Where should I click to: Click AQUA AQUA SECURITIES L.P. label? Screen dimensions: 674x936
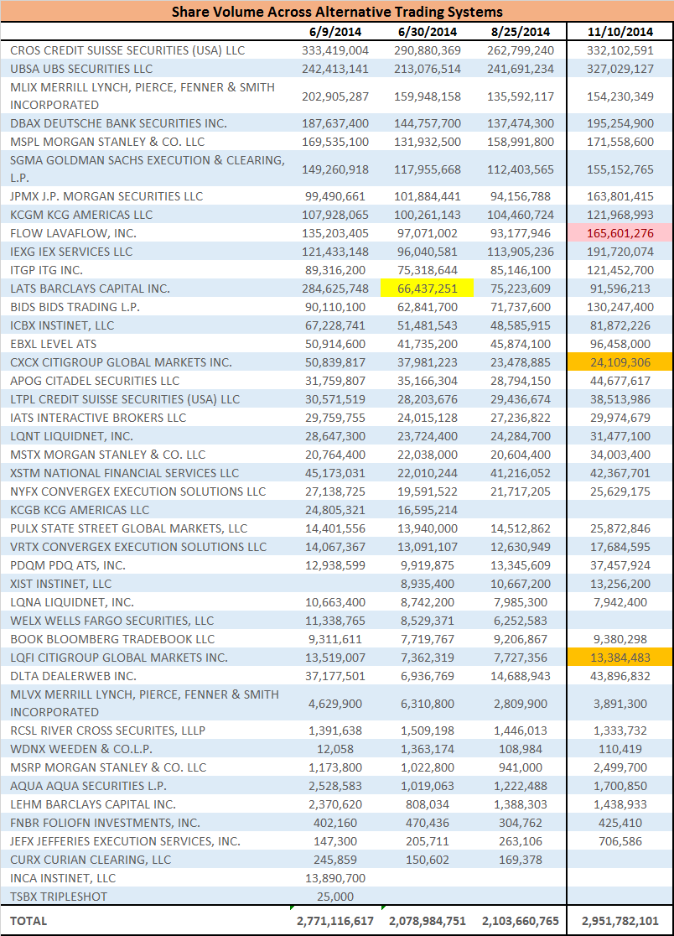pos(88,788)
